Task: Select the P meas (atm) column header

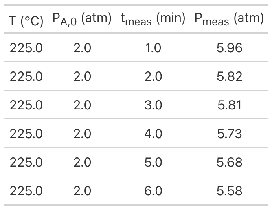Action: 229,19
